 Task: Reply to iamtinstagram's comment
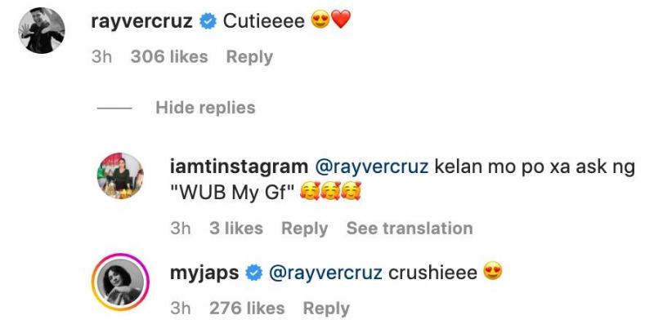pyautogui.click(x=304, y=229)
